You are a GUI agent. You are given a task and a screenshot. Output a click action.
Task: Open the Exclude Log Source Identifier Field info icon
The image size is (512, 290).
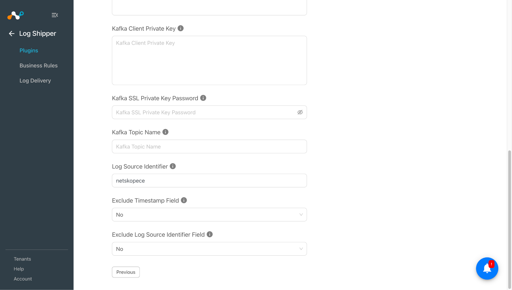click(210, 234)
